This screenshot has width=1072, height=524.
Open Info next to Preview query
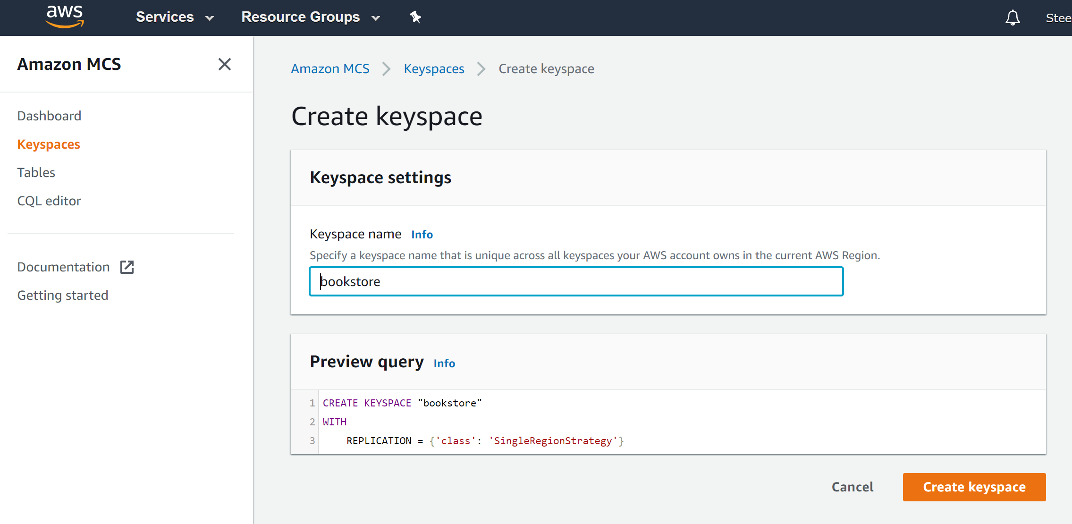[x=444, y=363]
